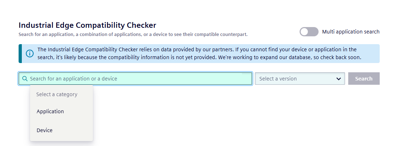394x146 pixels.
Task: Click the grey Search button
Action: pyautogui.click(x=364, y=79)
